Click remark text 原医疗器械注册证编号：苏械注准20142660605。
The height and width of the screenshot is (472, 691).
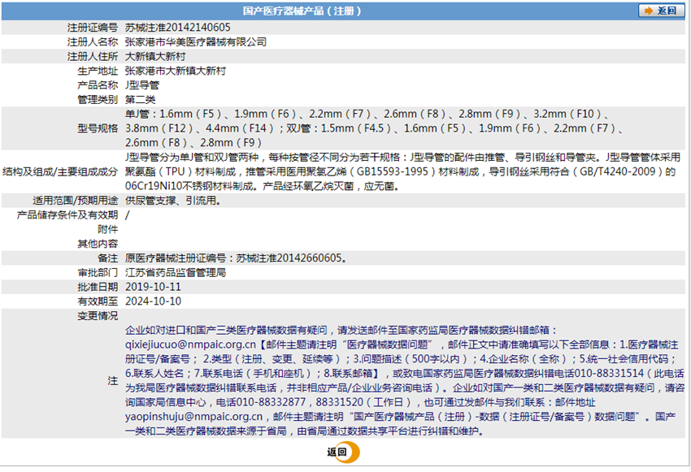(x=237, y=258)
